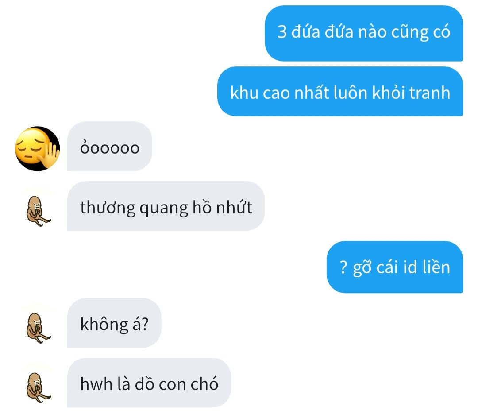Select the "không á?" message bubble
Screen dimensions: 478x414
(x=114, y=323)
